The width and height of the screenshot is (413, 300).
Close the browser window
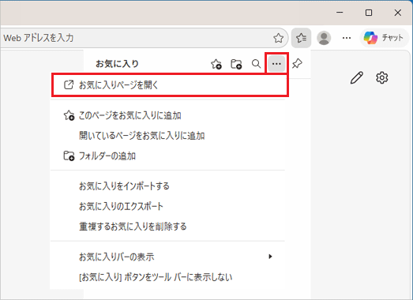tap(398, 13)
